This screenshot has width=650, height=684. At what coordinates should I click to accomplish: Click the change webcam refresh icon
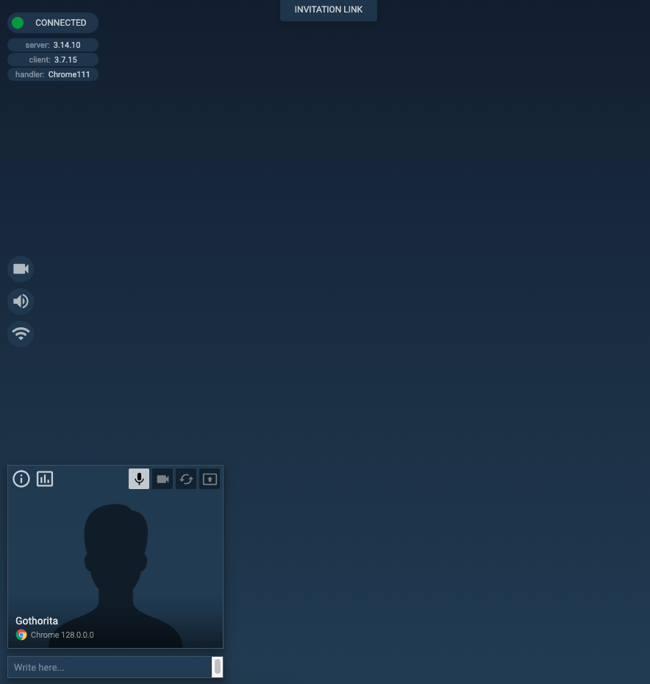pos(186,480)
